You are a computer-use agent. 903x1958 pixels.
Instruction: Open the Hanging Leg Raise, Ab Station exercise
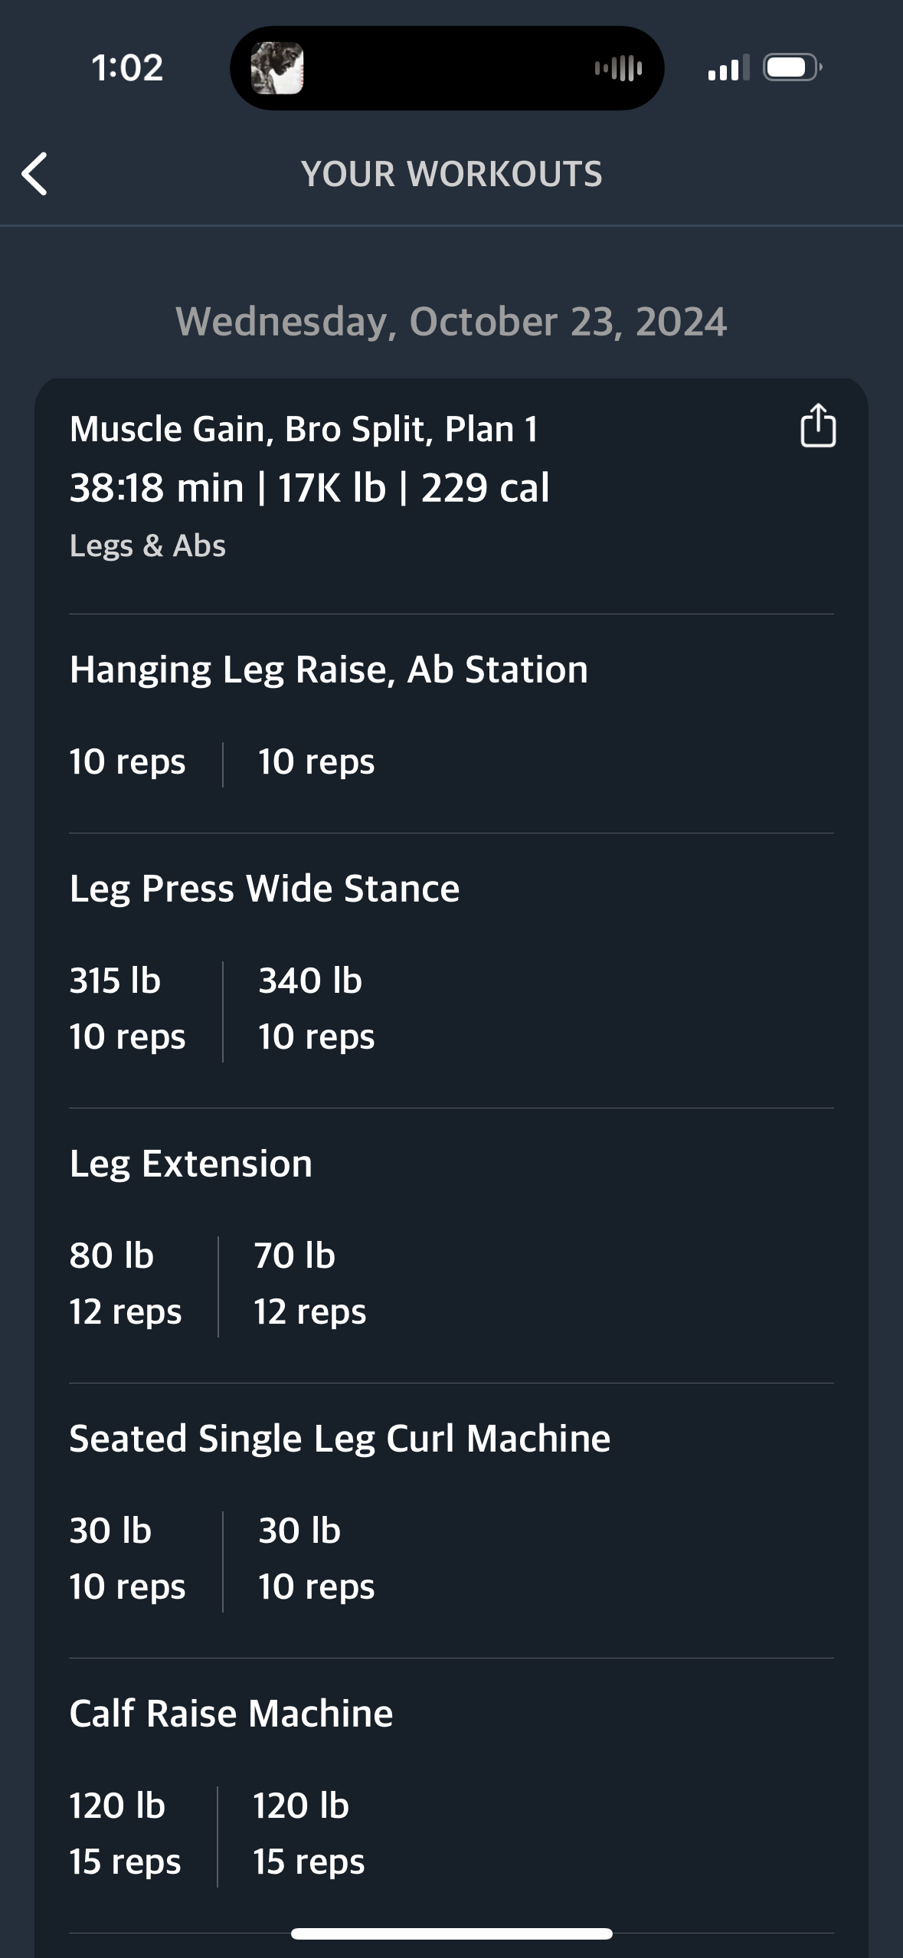point(329,670)
